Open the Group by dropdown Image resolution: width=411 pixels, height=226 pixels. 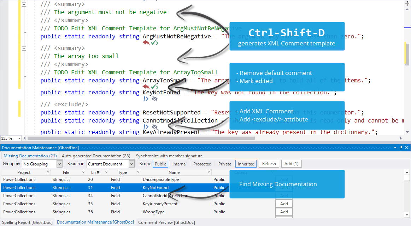tap(59, 164)
